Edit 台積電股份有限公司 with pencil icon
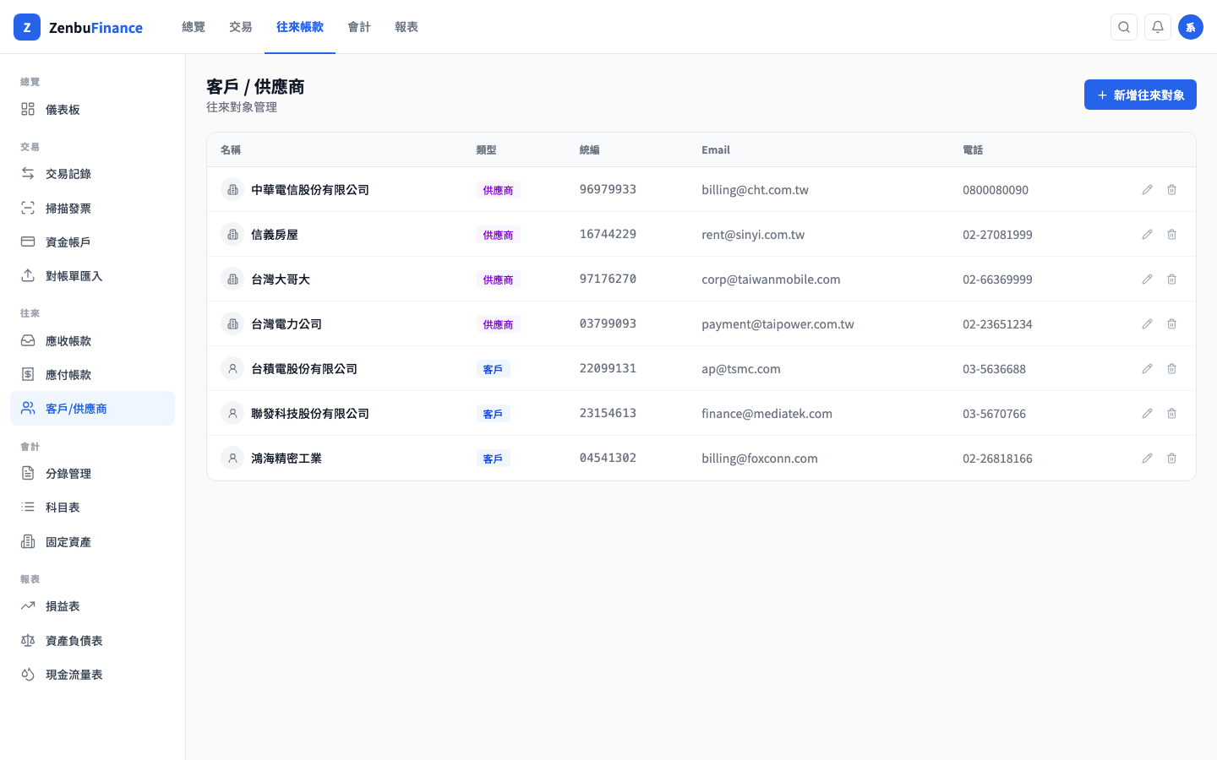This screenshot has height=760, width=1217. pos(1147,369)
